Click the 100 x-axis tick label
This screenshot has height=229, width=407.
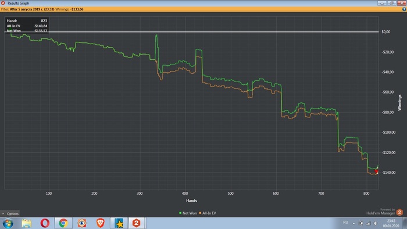click(49, 194)
